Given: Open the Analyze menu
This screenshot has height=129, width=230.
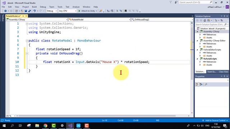Looking at the screenshot, I should pos(76,7).
